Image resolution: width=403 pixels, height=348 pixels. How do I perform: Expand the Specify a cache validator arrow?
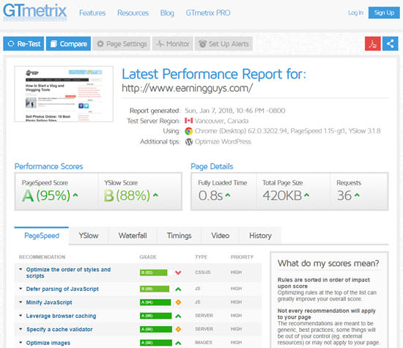pyautogui.click(x=21, y=329)
